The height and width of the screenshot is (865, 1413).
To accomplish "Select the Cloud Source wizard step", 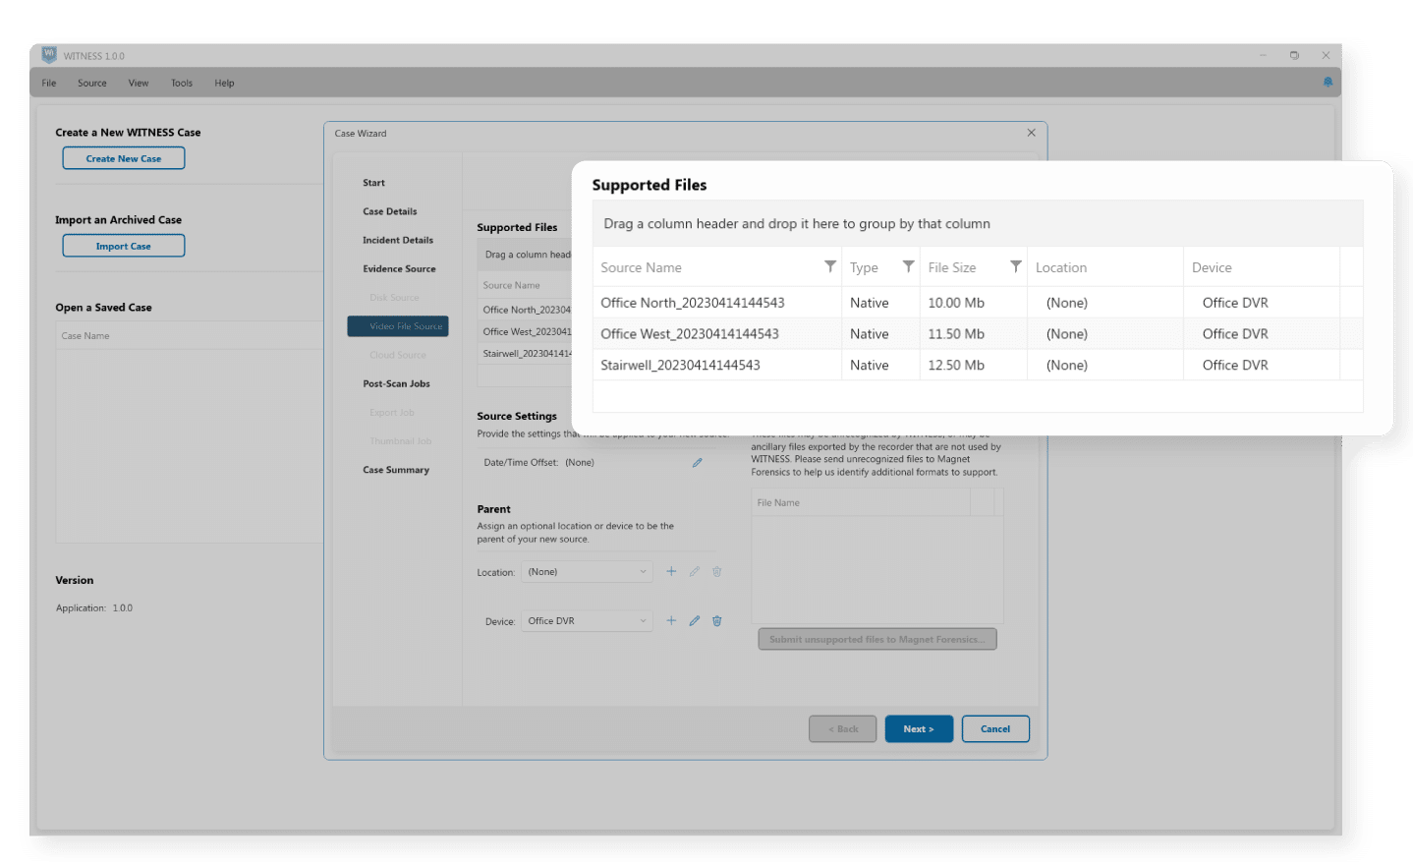I will click(398, 355).
